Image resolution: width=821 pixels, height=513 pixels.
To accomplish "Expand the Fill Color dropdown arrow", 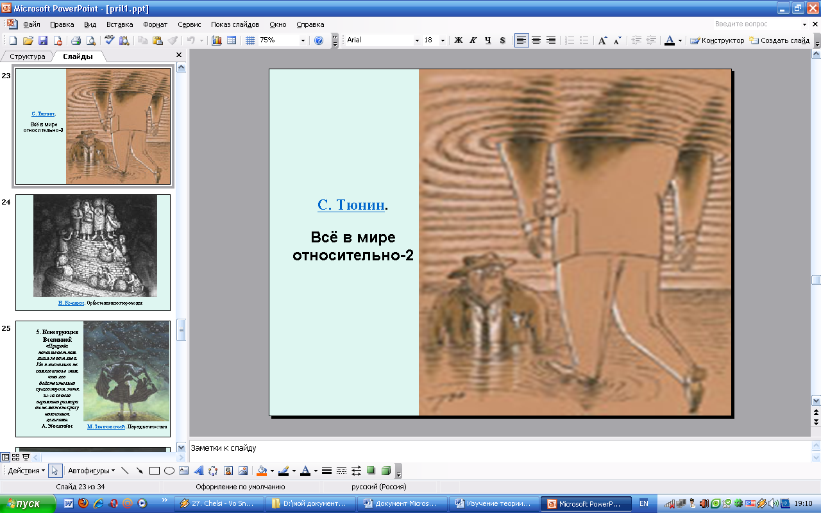I will click(272, 471).
